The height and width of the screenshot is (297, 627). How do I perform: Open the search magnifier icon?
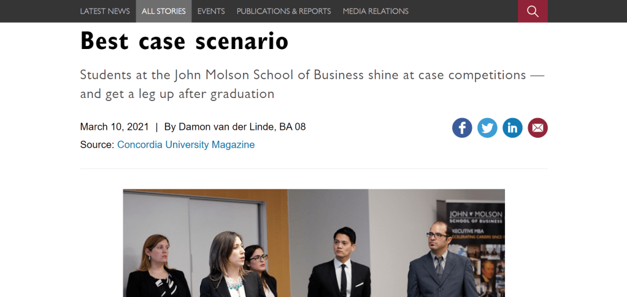533,11
